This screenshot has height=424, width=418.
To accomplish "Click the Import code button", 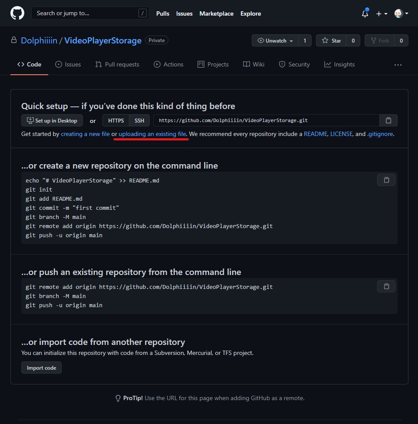I will click(41, 368).
